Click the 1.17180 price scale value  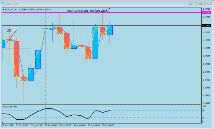[206, 48]
